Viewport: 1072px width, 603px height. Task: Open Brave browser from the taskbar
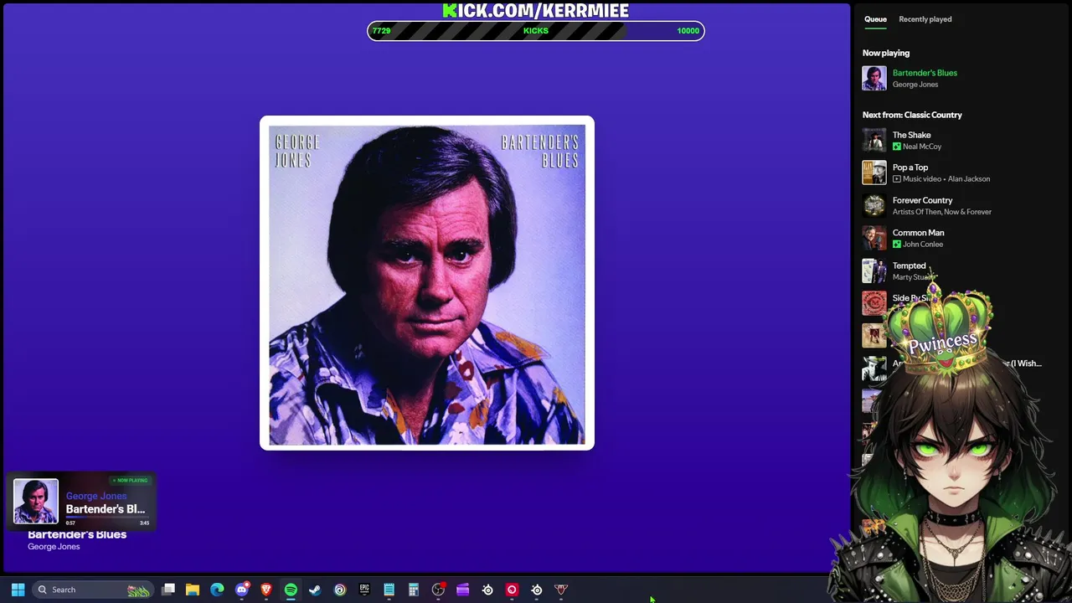[266, 590]
